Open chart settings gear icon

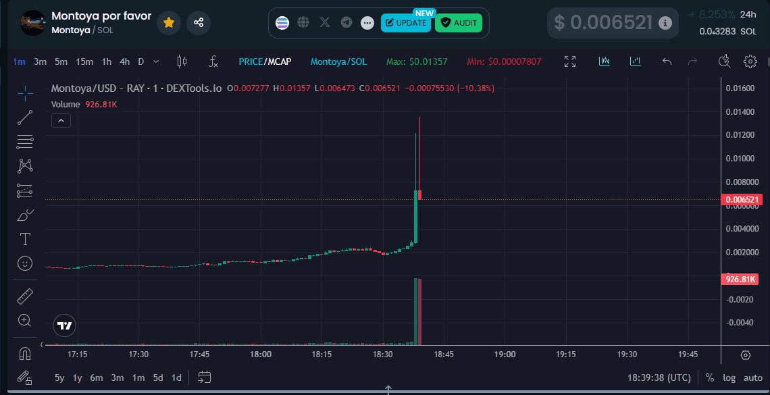click(750, 61)
